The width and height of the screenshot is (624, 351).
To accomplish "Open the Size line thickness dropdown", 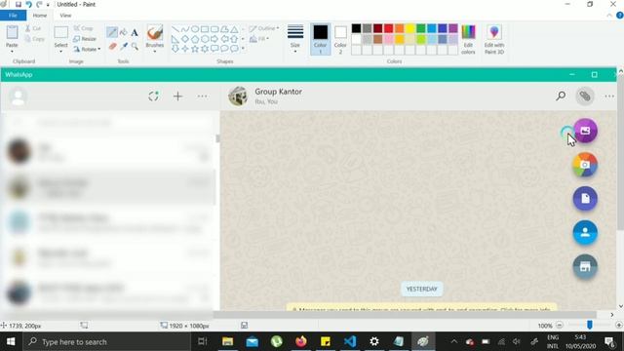I will pos(295,39).
